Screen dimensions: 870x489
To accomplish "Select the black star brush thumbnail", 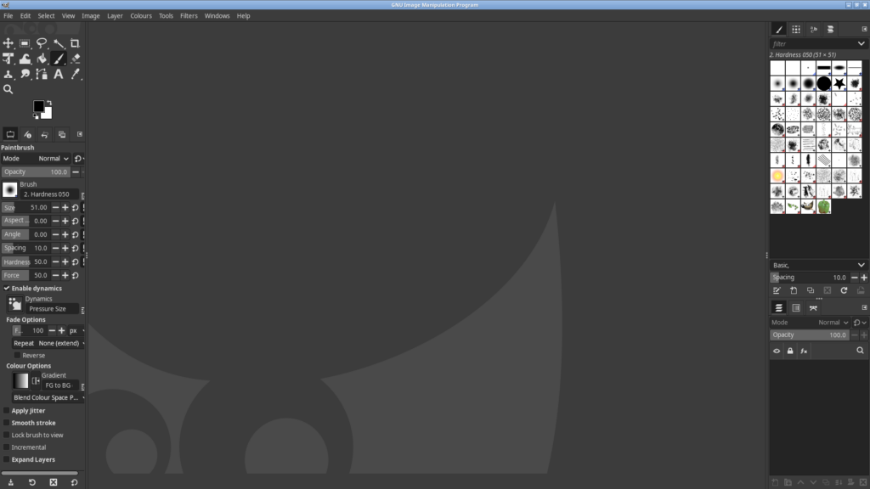I will click(x=839, y=83).
